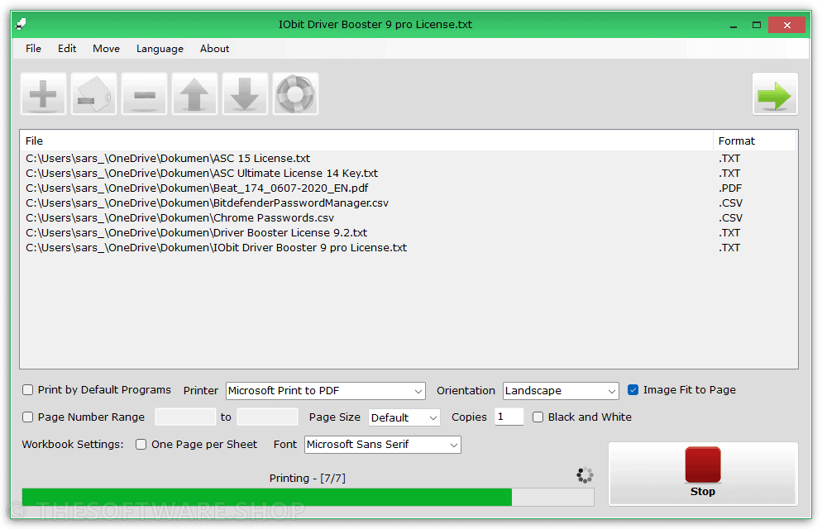
Task: Click the red Stop button
Action: pos(703,474)
